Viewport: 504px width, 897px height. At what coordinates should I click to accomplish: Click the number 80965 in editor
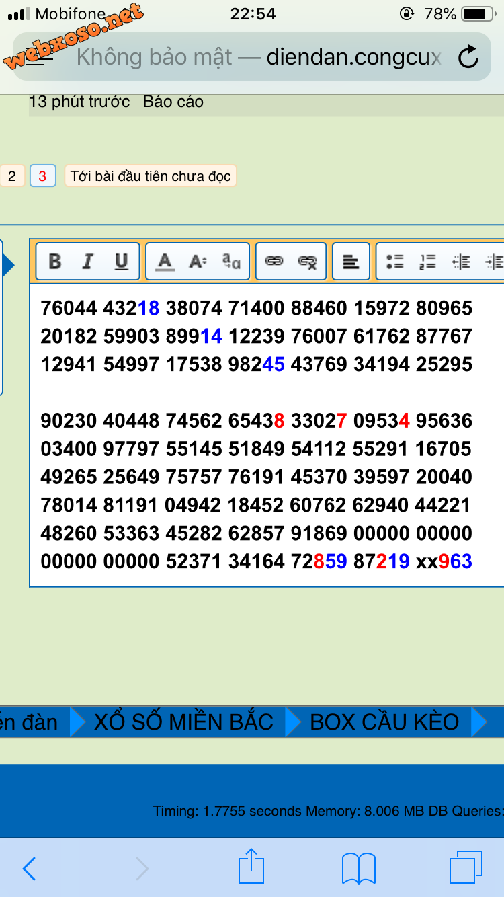point(444,308)
